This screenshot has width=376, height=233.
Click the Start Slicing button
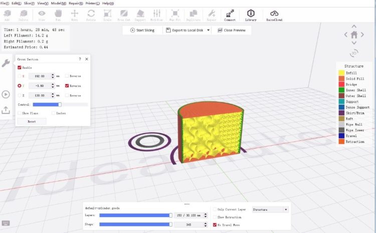pos(142,30)
